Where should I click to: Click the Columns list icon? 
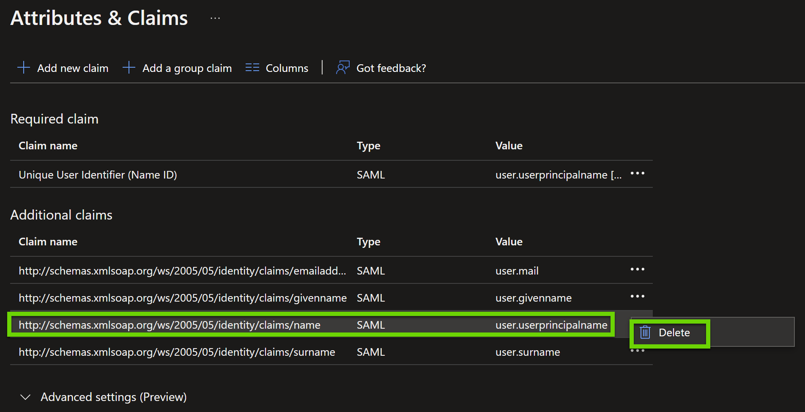252,68
